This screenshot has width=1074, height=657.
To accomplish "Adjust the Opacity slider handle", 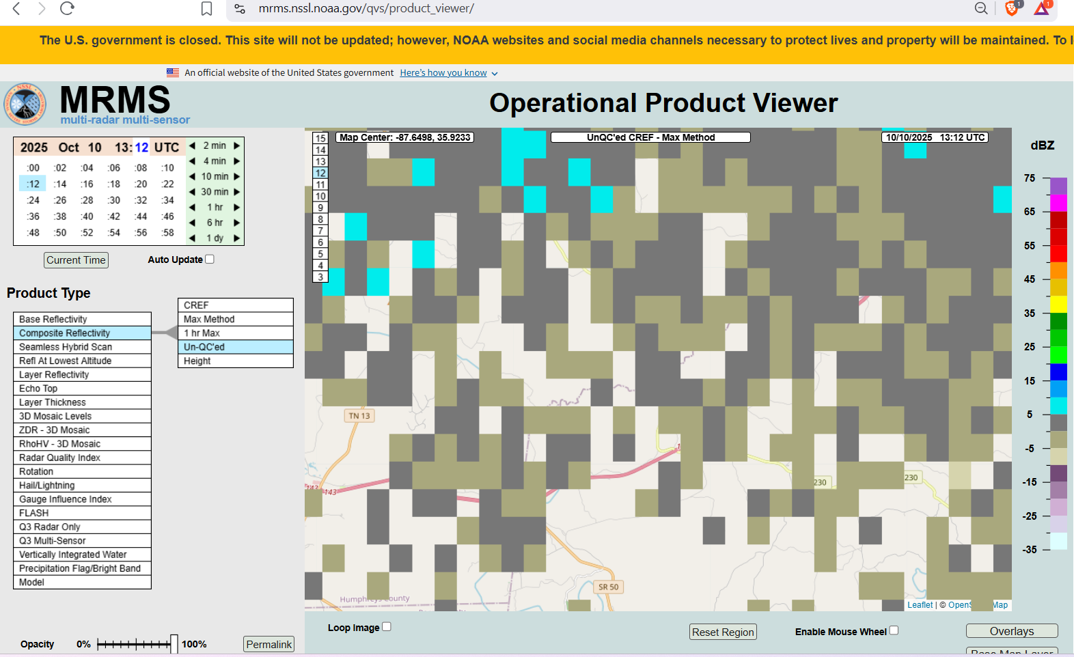I will pyautogui.click(x=174, y=644).
